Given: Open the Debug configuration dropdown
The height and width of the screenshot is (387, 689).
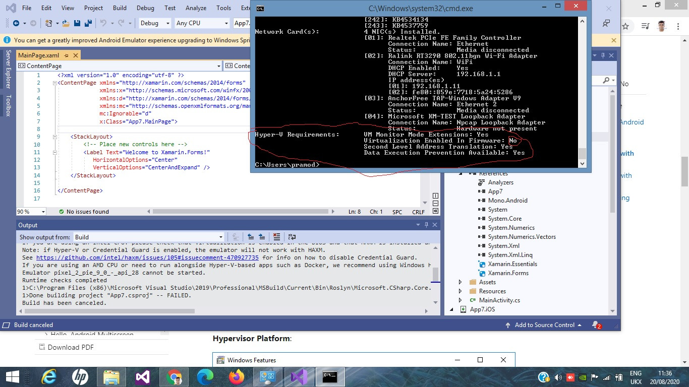Looking at the screenshot, I should (x=155, y=23).
